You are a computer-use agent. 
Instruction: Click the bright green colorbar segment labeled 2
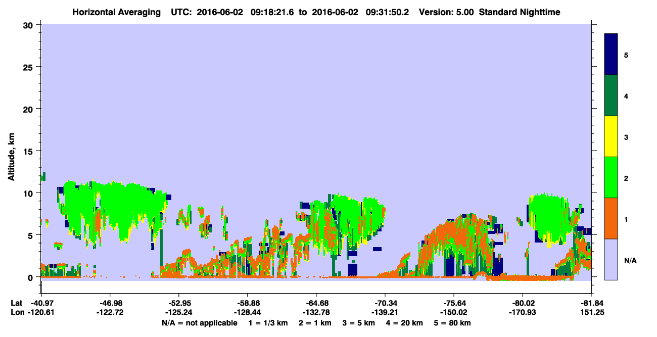click(x=611, y=177)
